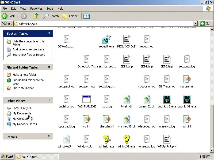
Task: Select the SET3.tmp file icon
Action: coord(127,59)
